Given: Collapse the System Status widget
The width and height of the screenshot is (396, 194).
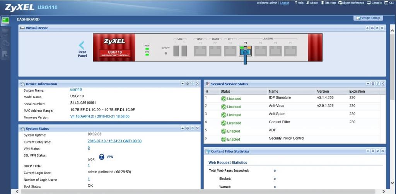Looking at the screenshot, I should (183, 128).
